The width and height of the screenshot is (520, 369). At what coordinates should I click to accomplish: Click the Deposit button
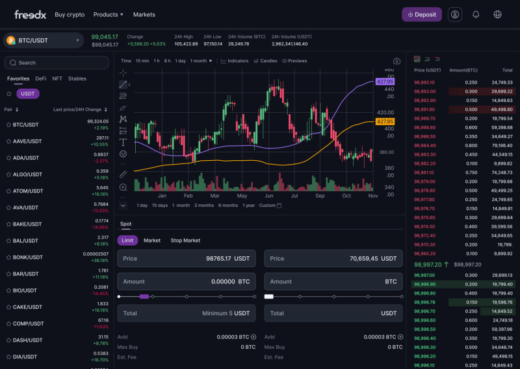click(421, 14)
